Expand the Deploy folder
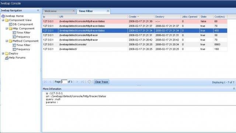Image resolution: width=236 pixels, height=133 pixels. pos(3,53)
